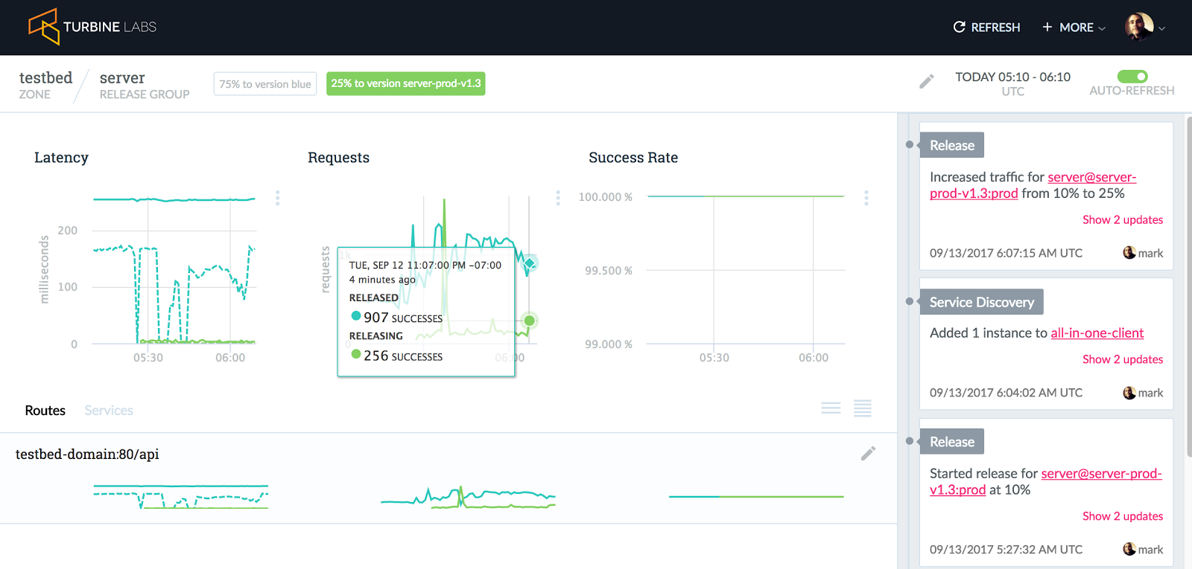The width and height of the screenshot is (1192, 569).
Task: Click mark's avatar on the 6:04:02 event
Action: click(x=1129, y=393)
